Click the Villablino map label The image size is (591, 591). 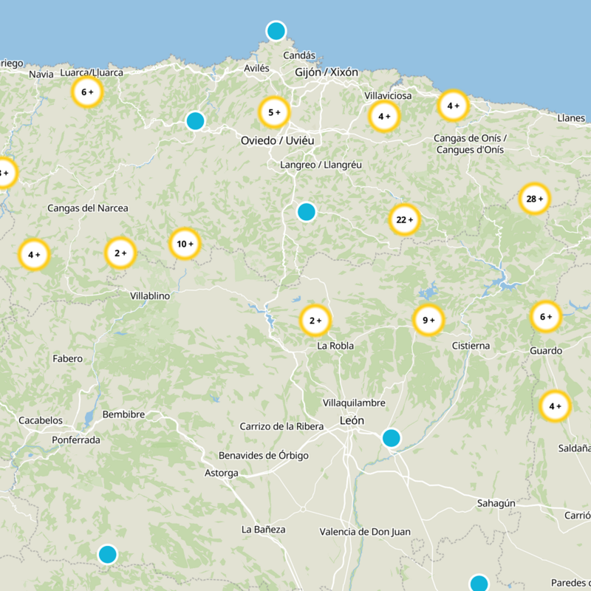click(x=150, y=296)
